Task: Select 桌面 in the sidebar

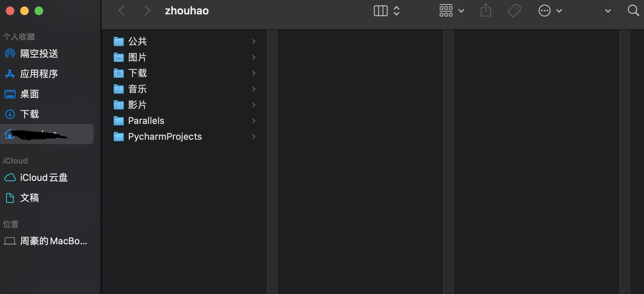Action: [x=30, y=94]
